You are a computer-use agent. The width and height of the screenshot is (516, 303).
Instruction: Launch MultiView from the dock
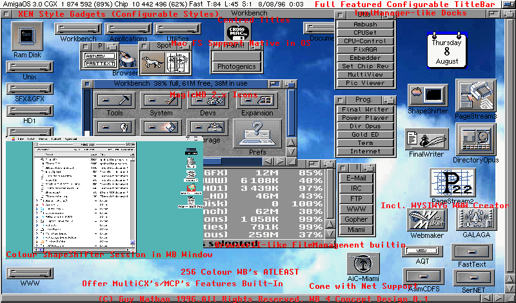tap(365, 74)
